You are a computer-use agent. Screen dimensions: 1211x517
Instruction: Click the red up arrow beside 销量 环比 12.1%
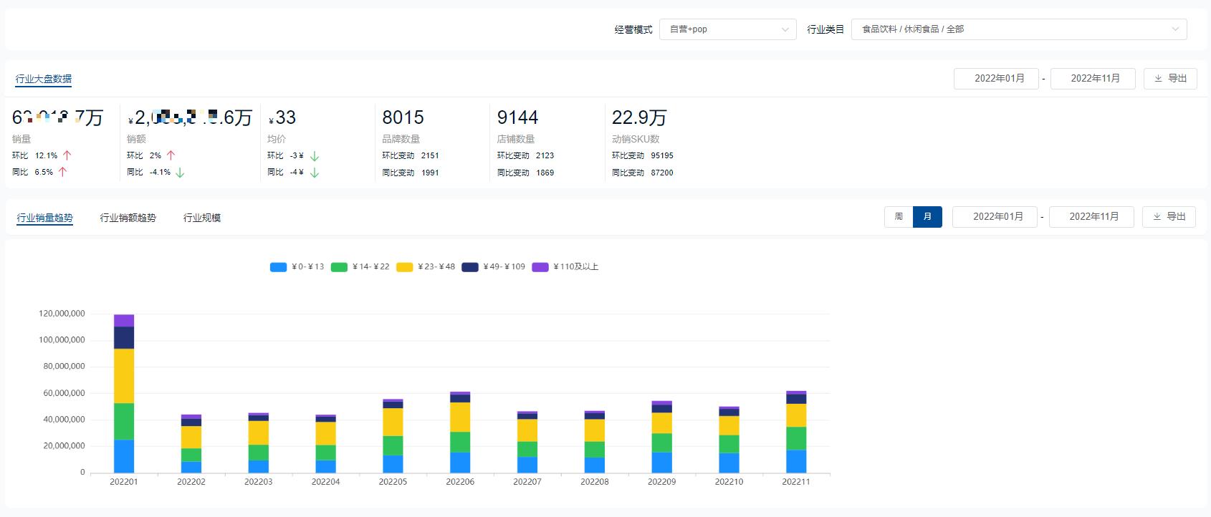pos(67,155)
